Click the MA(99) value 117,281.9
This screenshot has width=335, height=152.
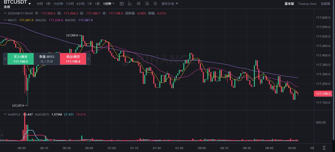[85, 20]
